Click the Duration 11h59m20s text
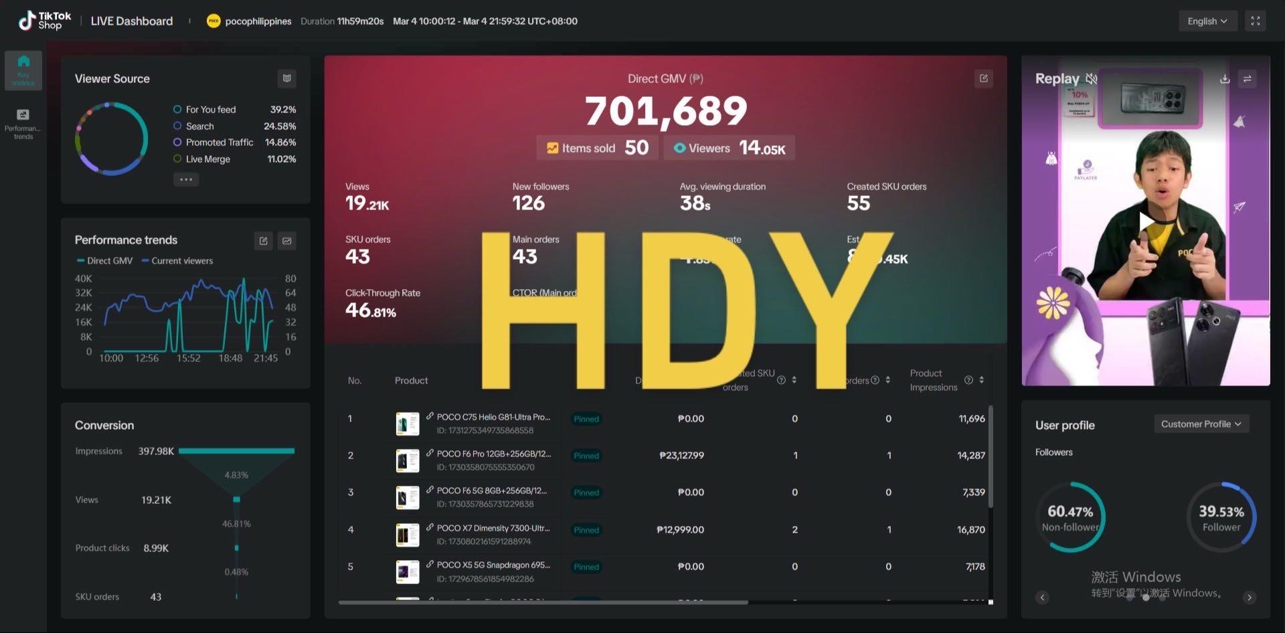Screen dimensions: 1285x633 pos(342,21)
